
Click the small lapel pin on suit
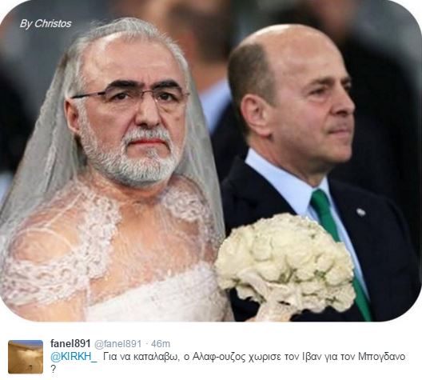[x=360, y=212]
